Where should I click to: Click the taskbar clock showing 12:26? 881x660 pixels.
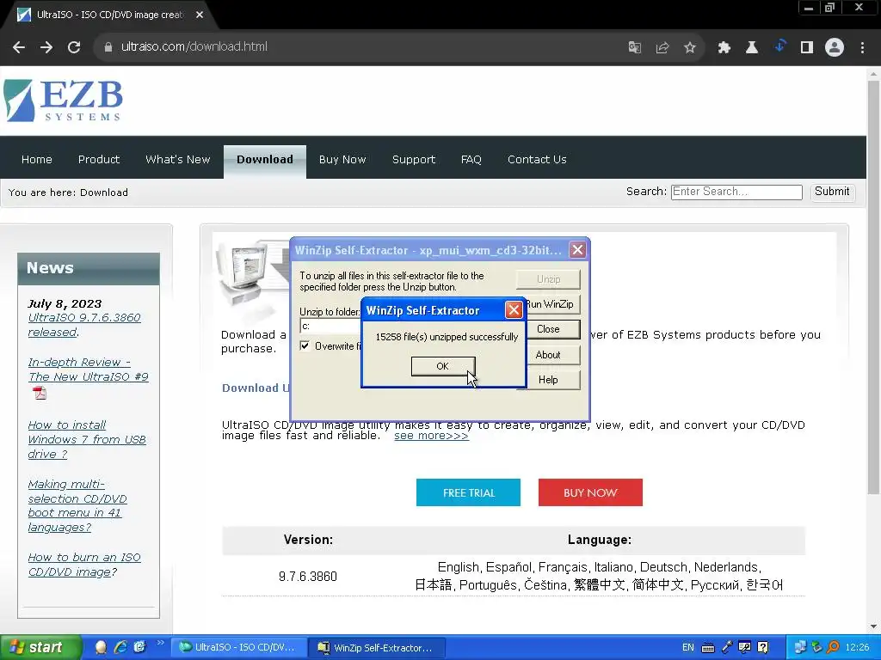[x=857, y=647]
